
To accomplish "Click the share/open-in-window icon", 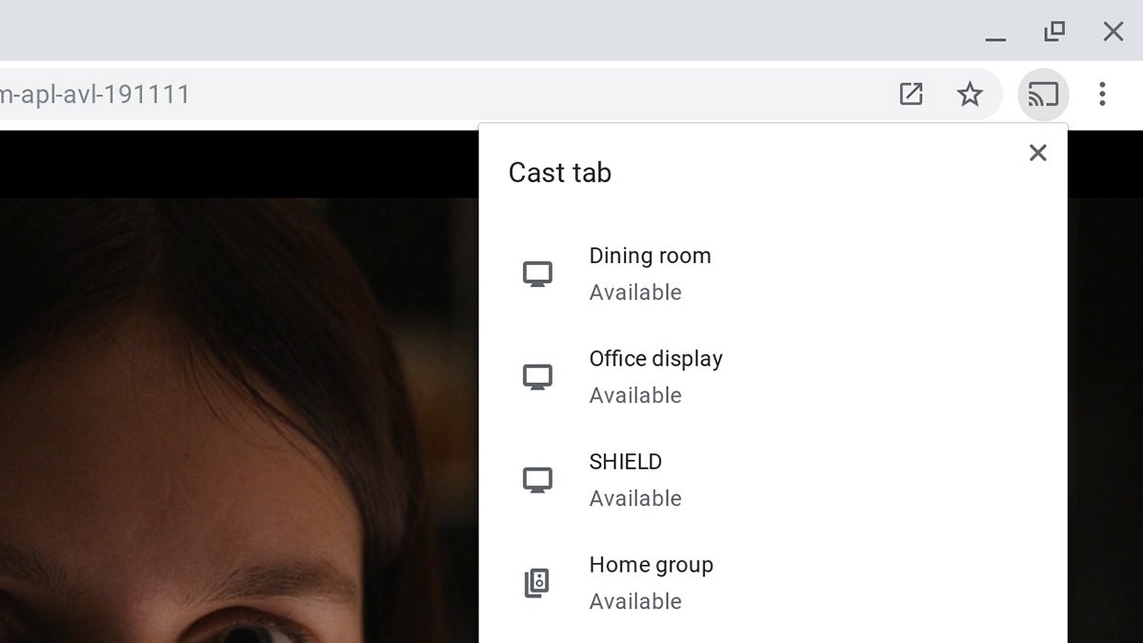I will 912,94.
